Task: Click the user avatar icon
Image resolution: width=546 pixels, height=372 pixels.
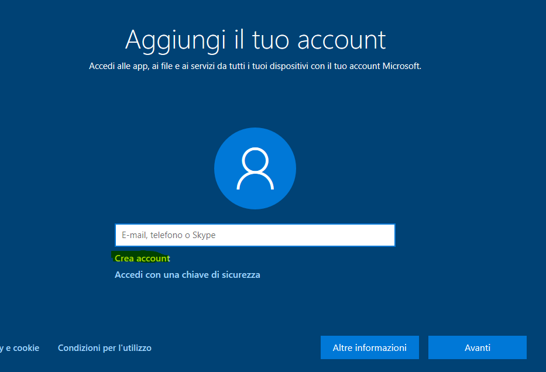Action: tap(255, 168)
